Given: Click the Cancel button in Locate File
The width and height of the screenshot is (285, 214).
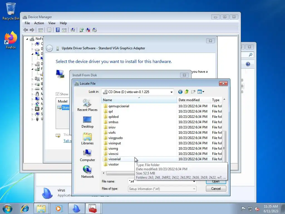Looking at the screenshot, I should tap(216, 189).
